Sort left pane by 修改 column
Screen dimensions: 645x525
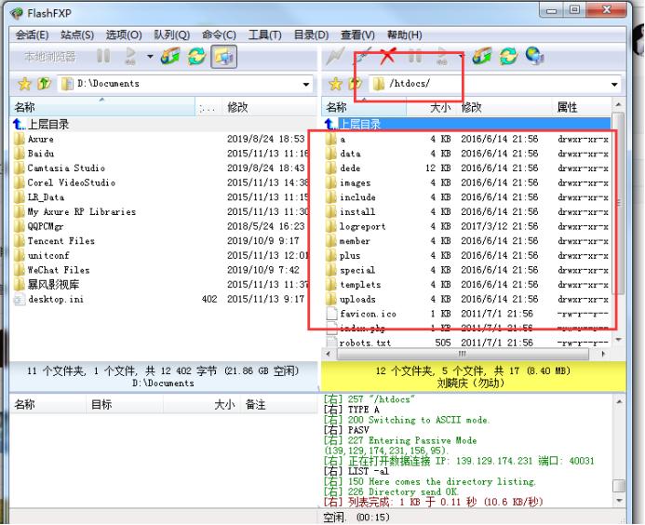pyautogui.click(x=269, y=107)
